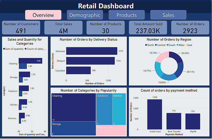Select the Number of Customers card
Screen dimensions: 212x139
pos(21,27)
